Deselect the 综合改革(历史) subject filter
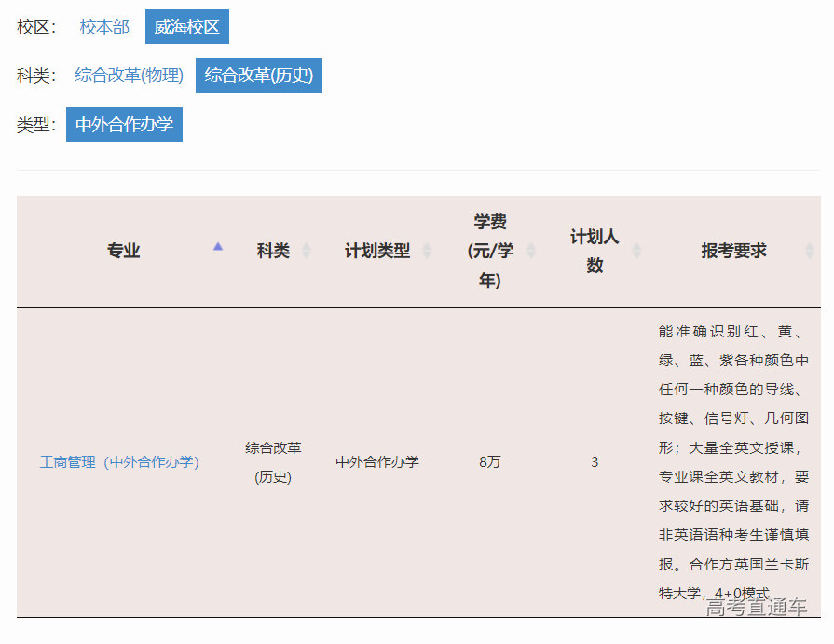834x644 pixels. coord(258,75)
